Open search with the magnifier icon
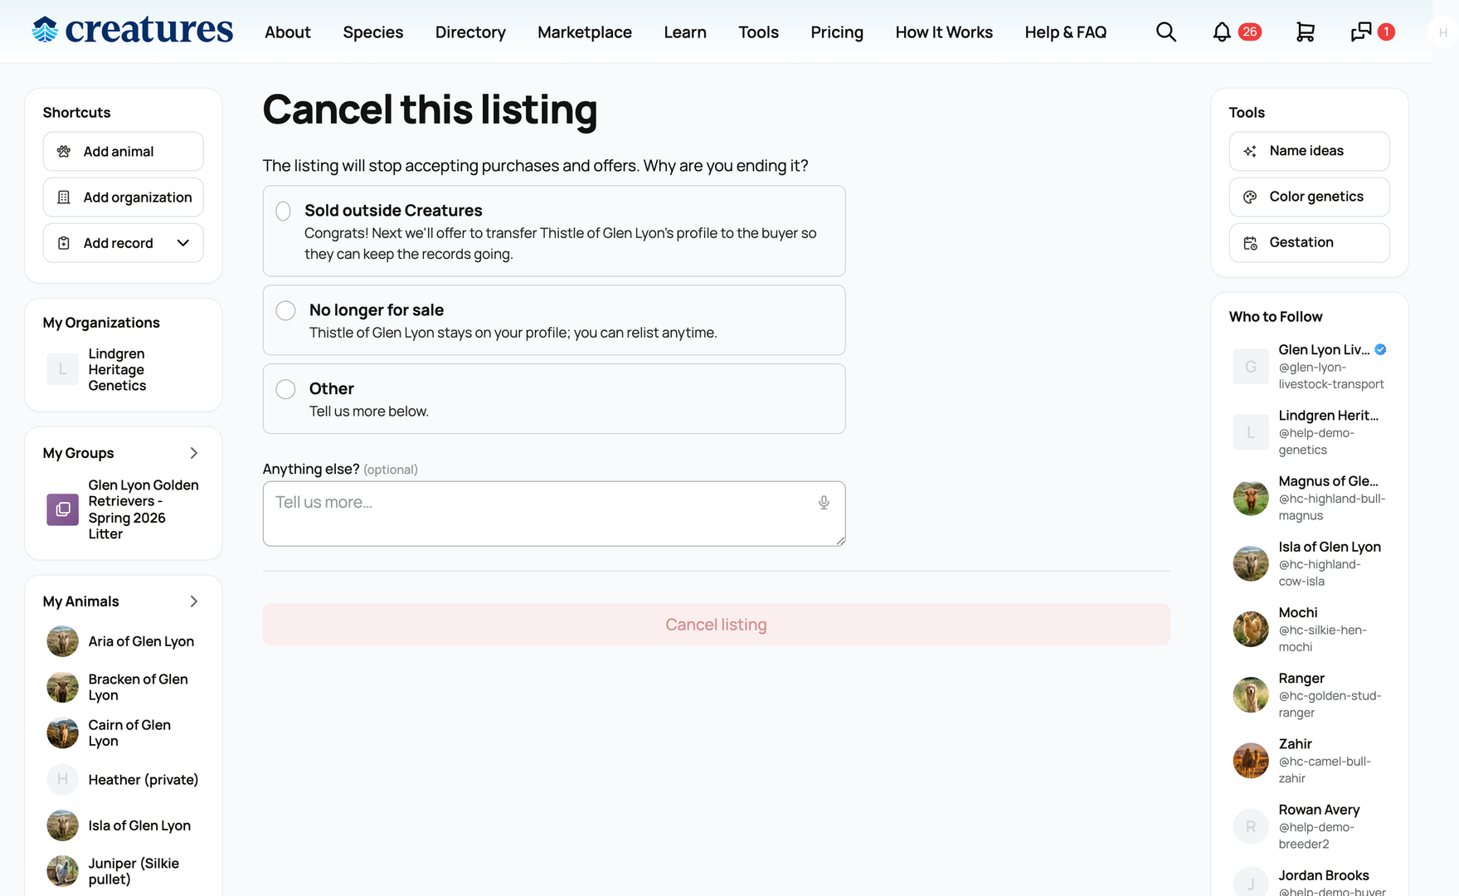The height and width of the screenshot is (896, 1459). 1166,32
